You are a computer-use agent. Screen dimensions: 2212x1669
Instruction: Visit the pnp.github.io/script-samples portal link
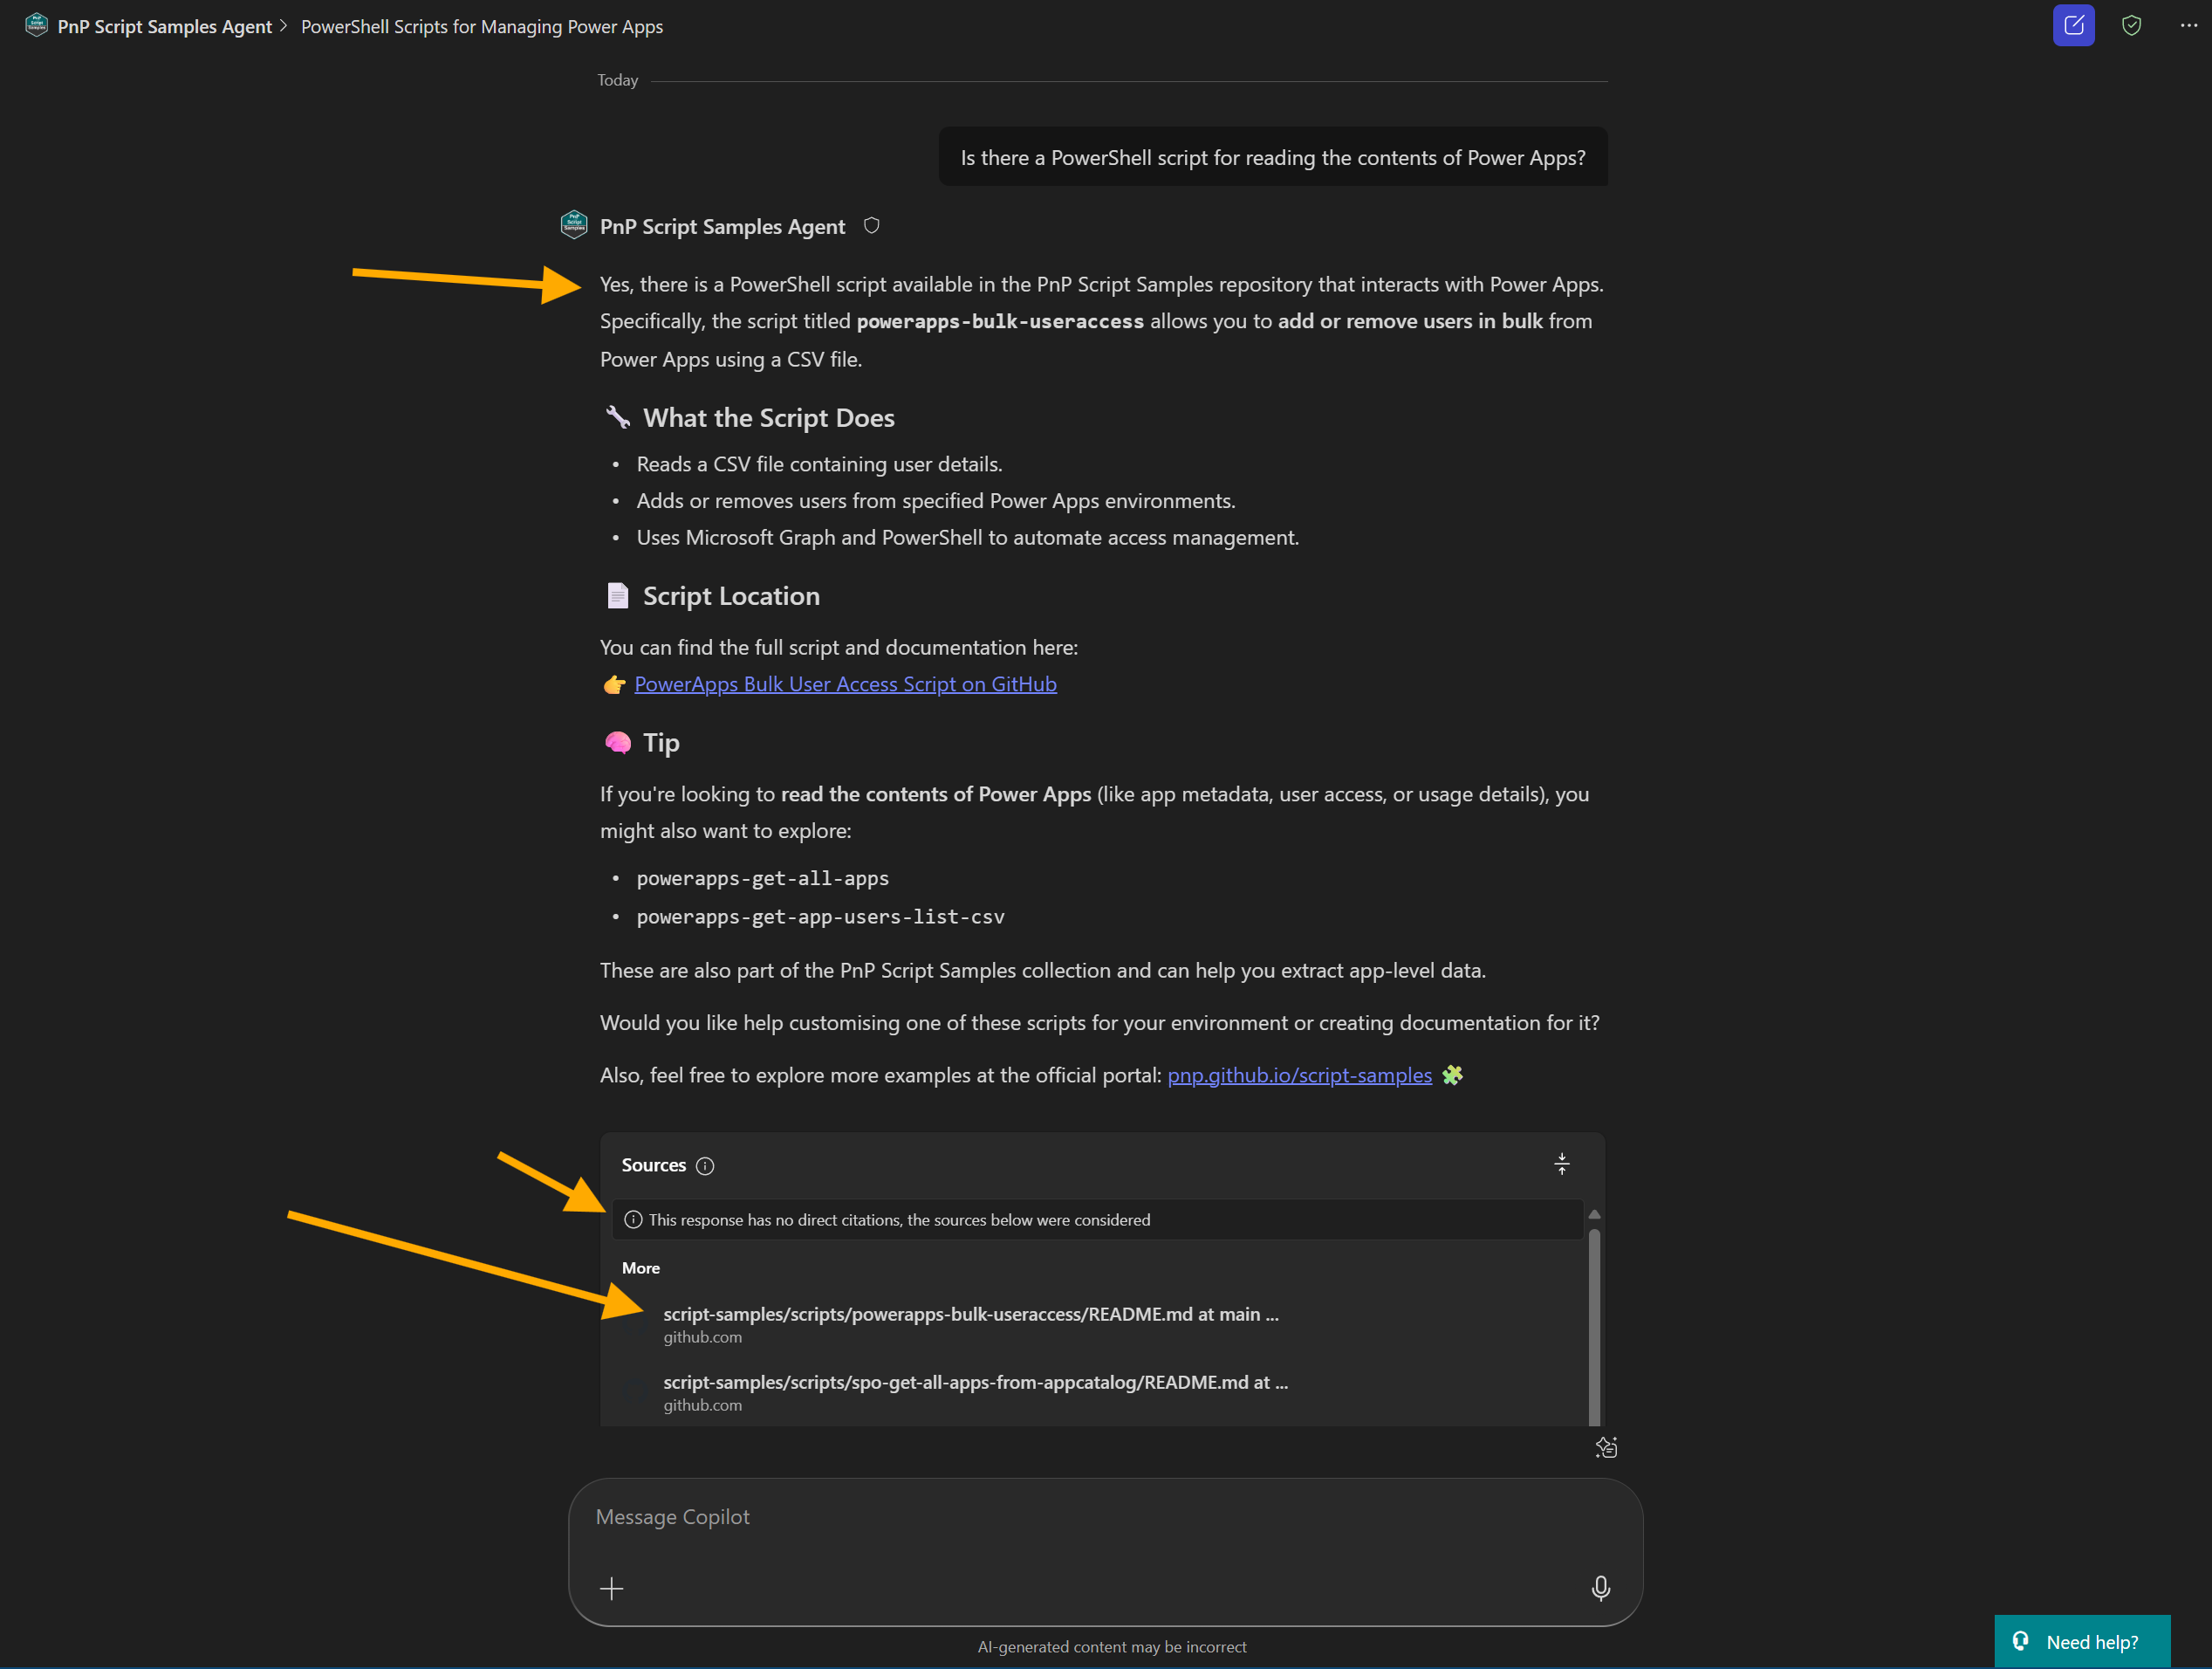pos(1300,1075)
